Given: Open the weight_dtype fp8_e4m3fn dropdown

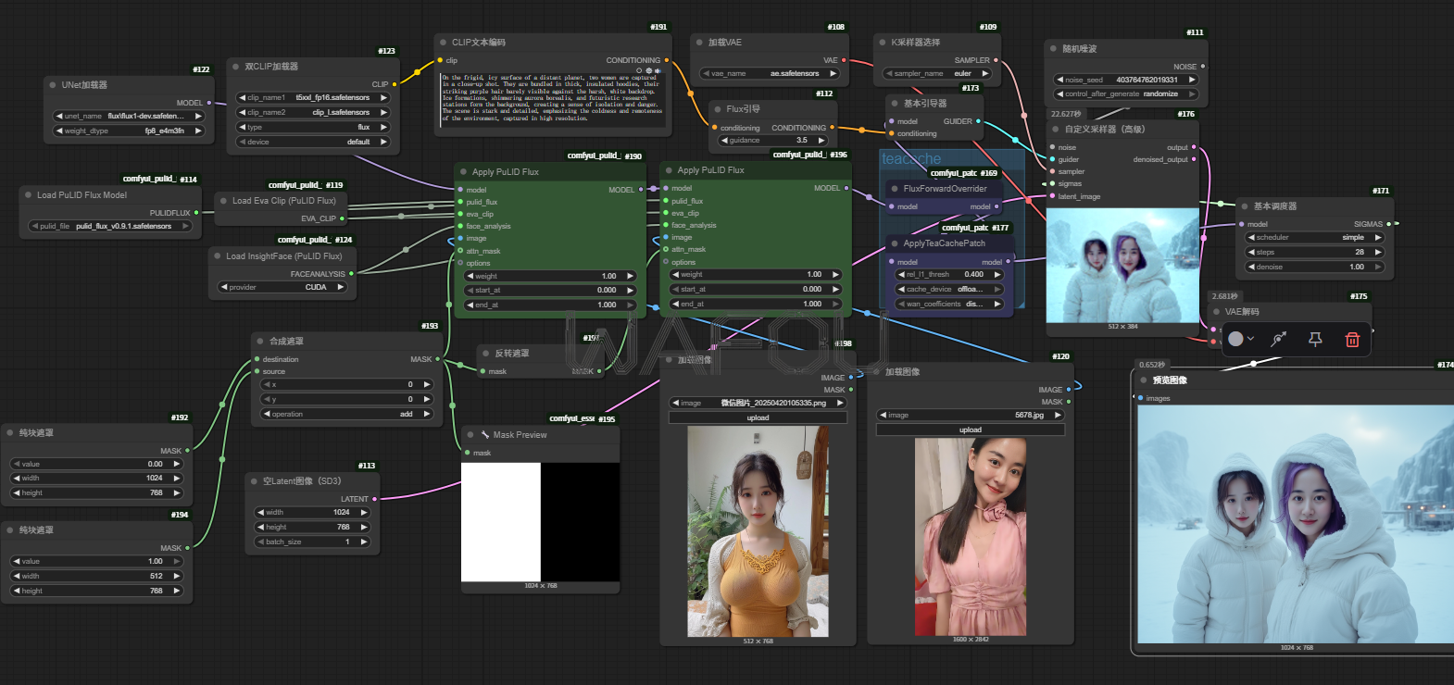Looking at the screenshot, I should (129, 131).
